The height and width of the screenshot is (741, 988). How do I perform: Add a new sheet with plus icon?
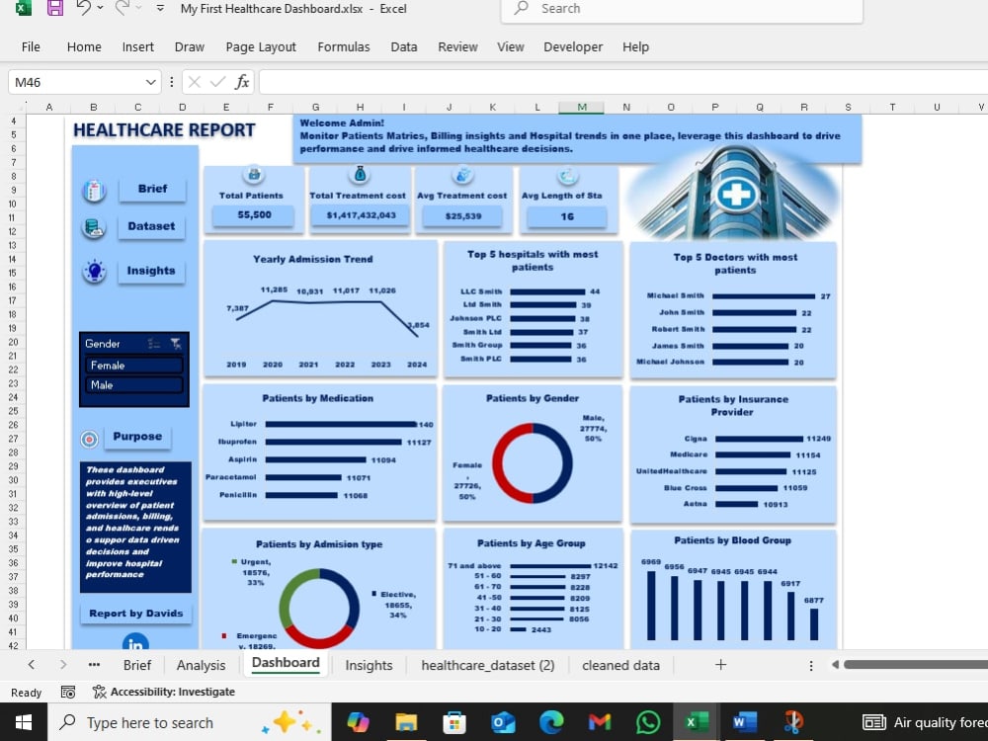click(x=721, y=665)
